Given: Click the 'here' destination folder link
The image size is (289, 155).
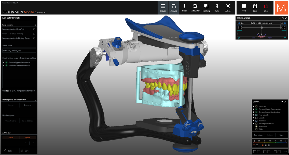Looking at the screenshot, I should (x=8, y=91).
